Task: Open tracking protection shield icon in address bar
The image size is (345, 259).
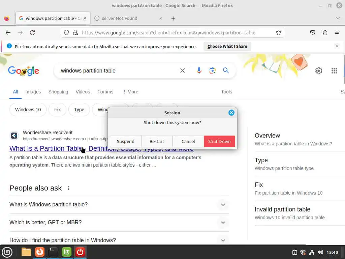Action: pos(66,33)
